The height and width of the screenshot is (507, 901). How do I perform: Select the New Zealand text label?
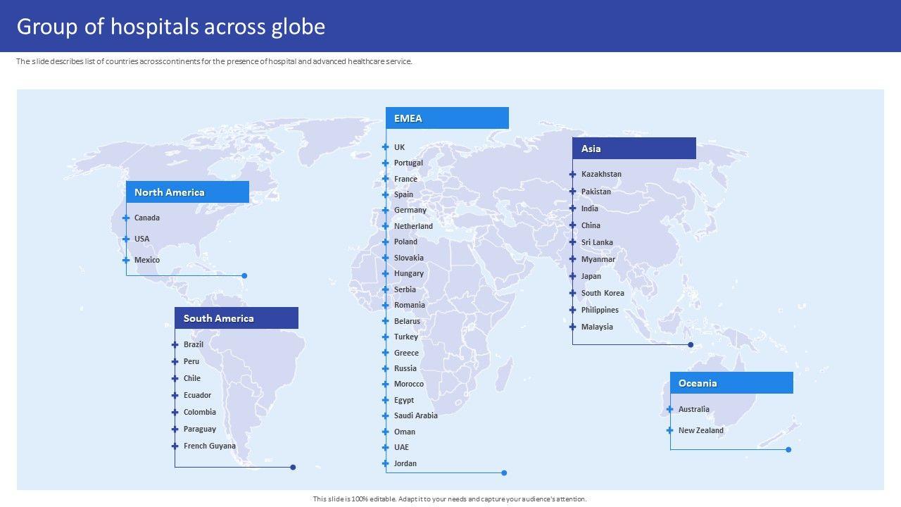[700, 431]
